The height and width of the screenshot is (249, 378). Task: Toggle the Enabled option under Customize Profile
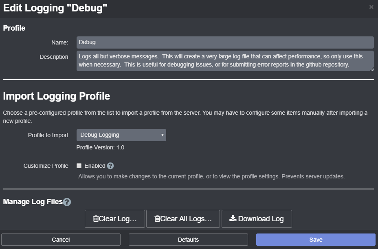pyautogui.click(x=80, y=166)
